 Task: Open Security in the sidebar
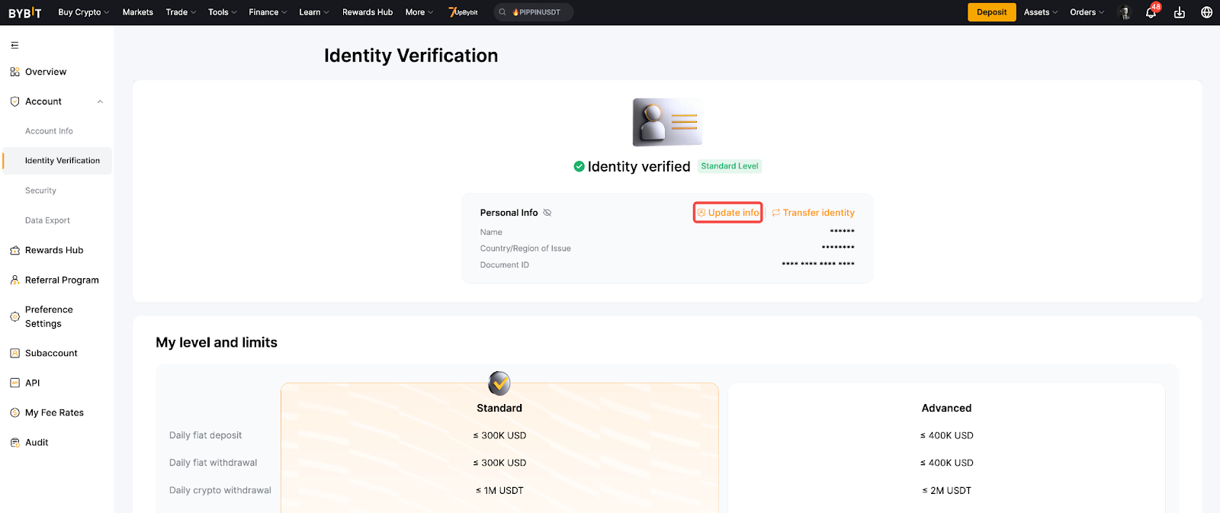40,191
